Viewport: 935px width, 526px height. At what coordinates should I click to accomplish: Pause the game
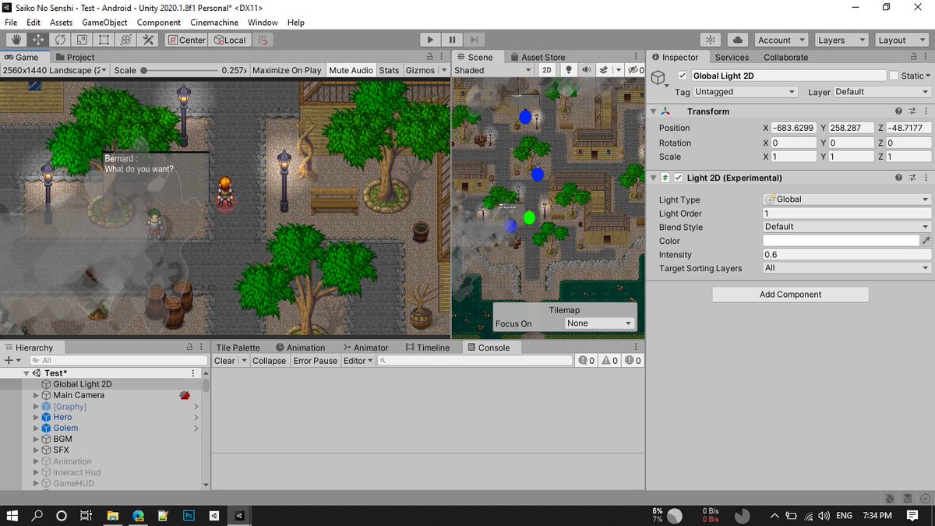[452, 40]
